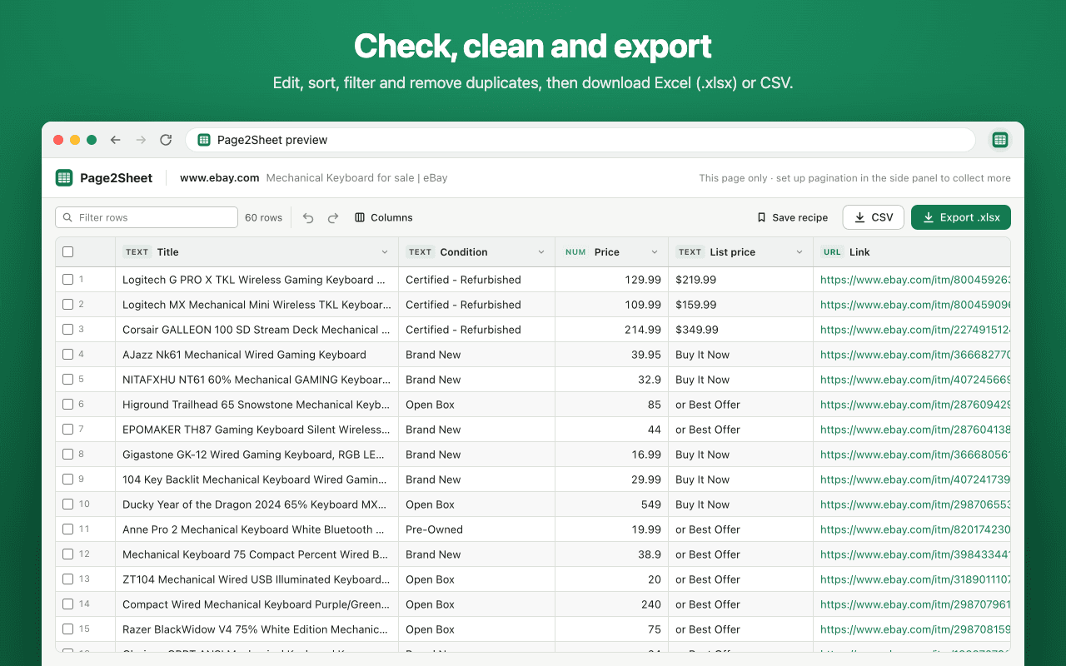The image size is (1066, 666).
Task: Click the price cell showing 214.99
Action: [x=611, y=330]
